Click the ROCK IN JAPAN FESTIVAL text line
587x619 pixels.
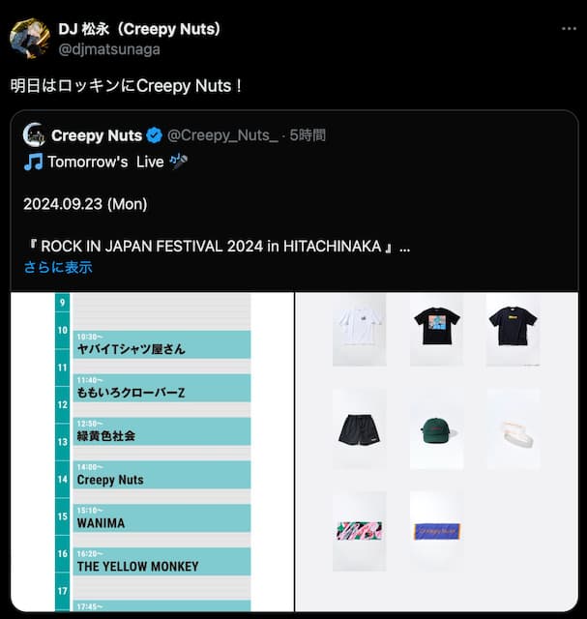[x=217, y=247]
